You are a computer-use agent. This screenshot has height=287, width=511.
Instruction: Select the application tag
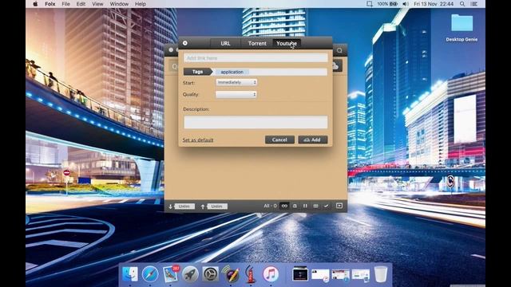click(x=232, y=72)
